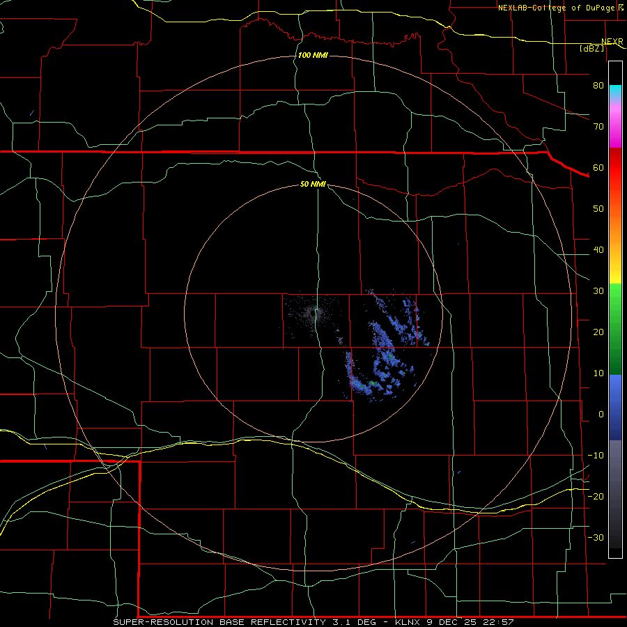Click the -20 dBZ scale value
Image resolution: width=627 pixels, height=627 pixels.
596,496
